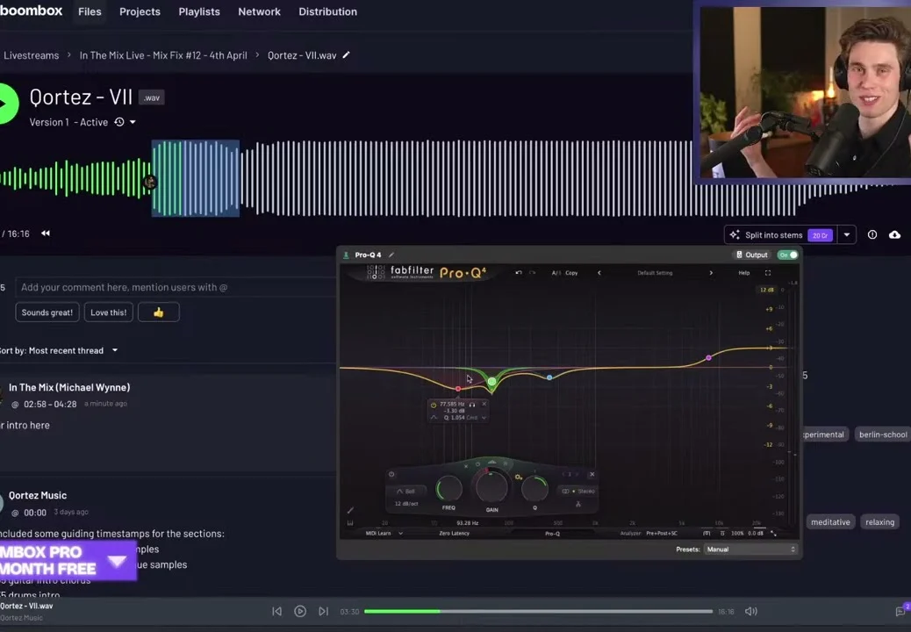Select the blue EQ band node
This screenshot has width=911, height=632.
pos(549,377)
